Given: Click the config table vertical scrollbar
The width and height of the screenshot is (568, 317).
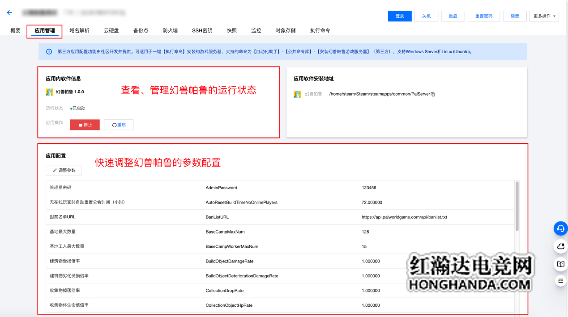Looking at the screenshot, I should pyautogui.click(x=517, y=206).
